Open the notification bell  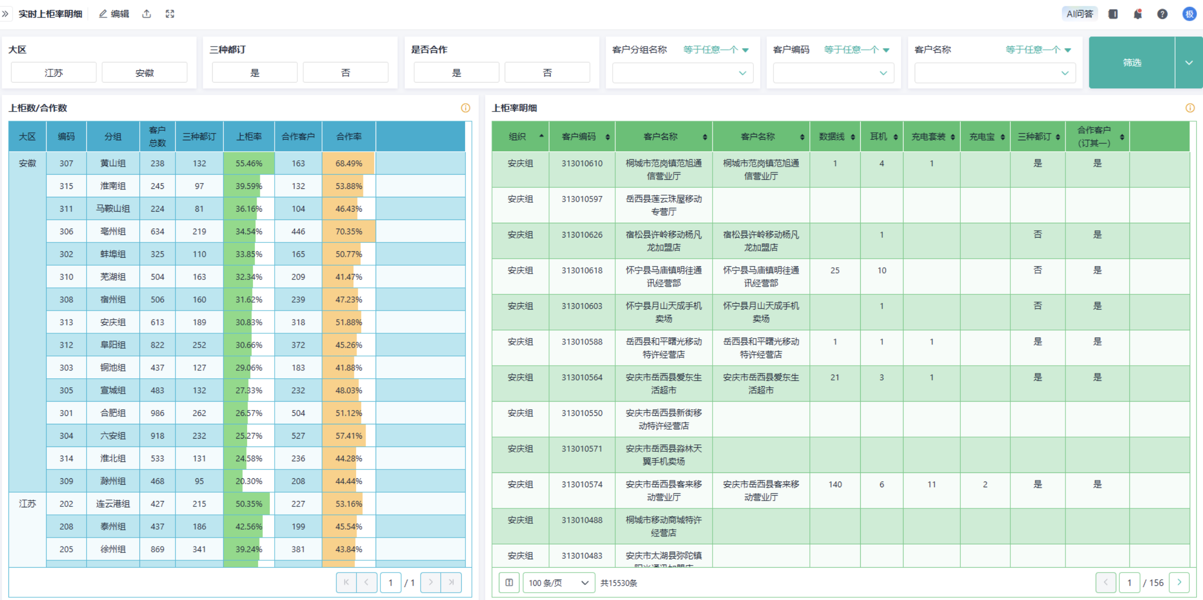coord(1137,14)
